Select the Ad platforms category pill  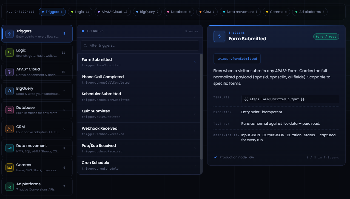[310, 12]
